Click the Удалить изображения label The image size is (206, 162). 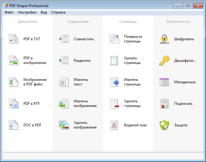point(85,125)
